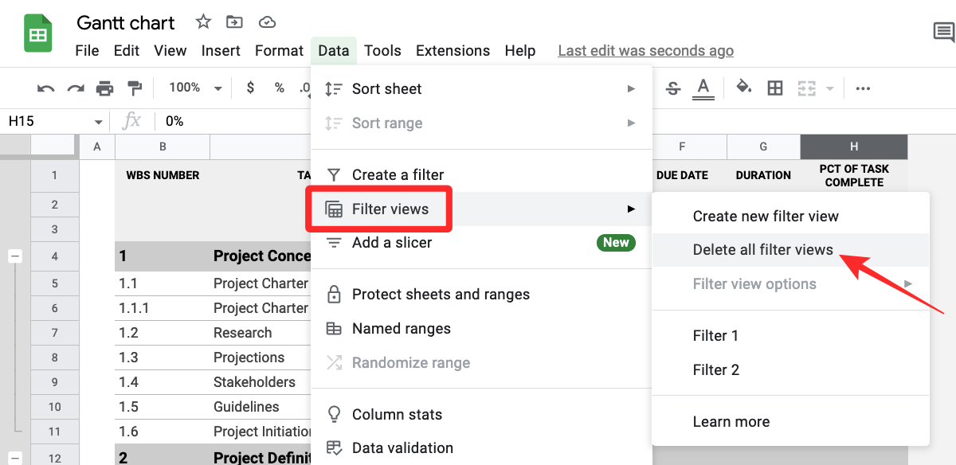Open the Tools menu
The width and height of the screenshot is (956, 465).
(382, 50)
